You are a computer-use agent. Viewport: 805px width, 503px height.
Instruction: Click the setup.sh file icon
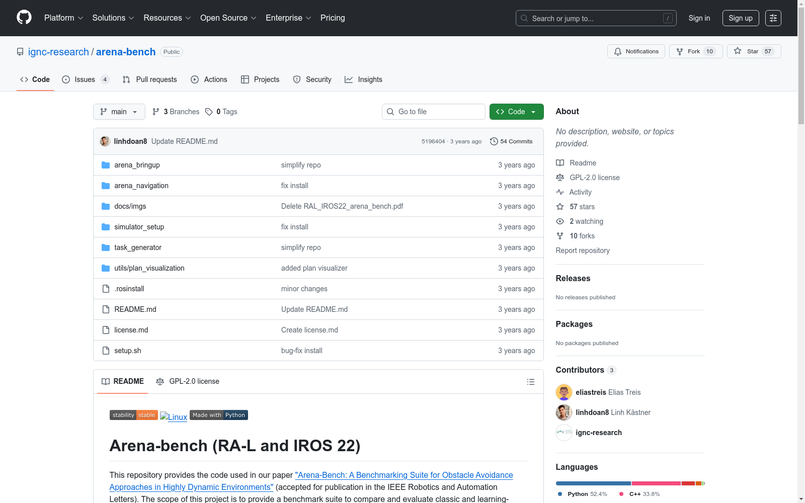click(106, 351)
